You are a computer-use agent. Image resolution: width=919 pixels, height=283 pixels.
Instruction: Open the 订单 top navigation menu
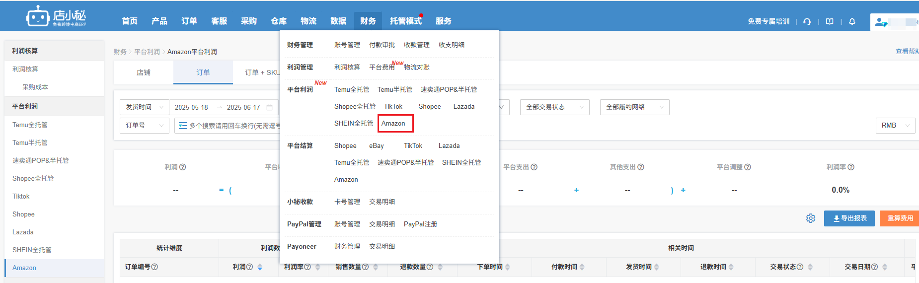click(189, 21)
